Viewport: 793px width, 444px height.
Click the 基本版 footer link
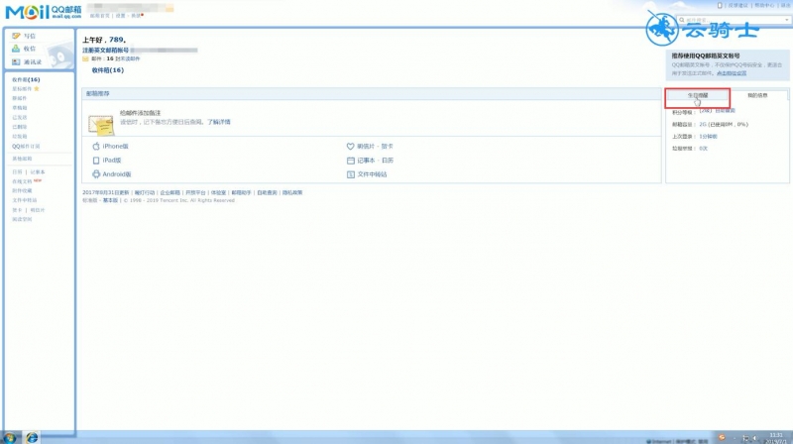point(110,200)
